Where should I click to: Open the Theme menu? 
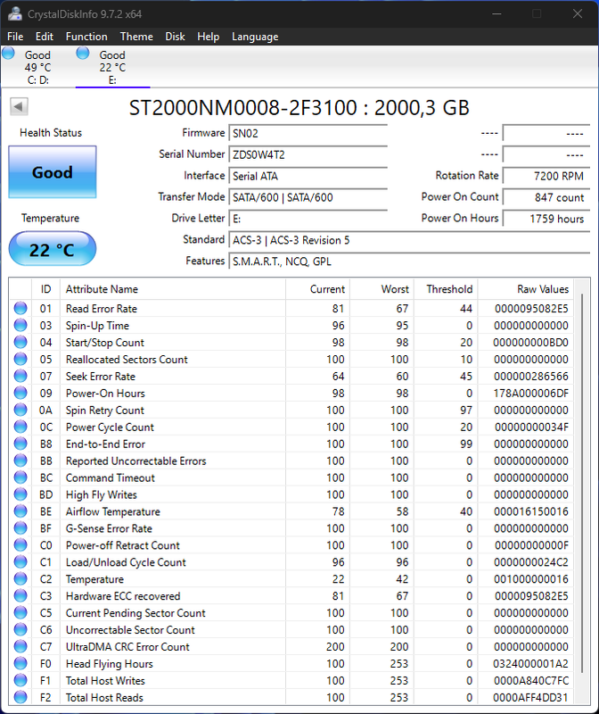(x=136, y=37)
